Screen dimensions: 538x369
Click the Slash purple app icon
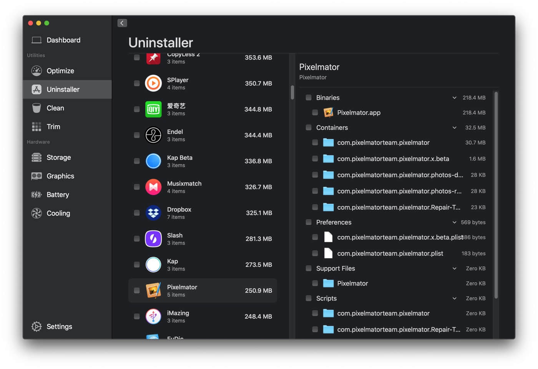(x=153, y=239)
